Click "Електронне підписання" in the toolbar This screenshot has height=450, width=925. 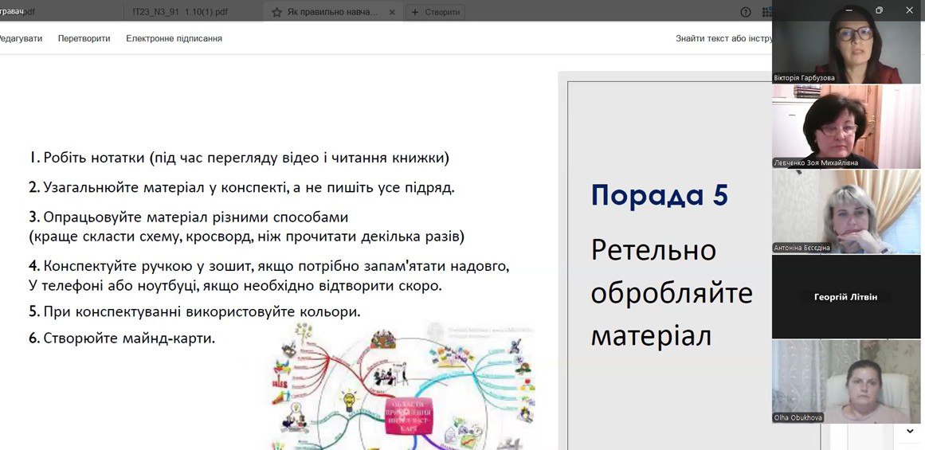coord(174,38)
